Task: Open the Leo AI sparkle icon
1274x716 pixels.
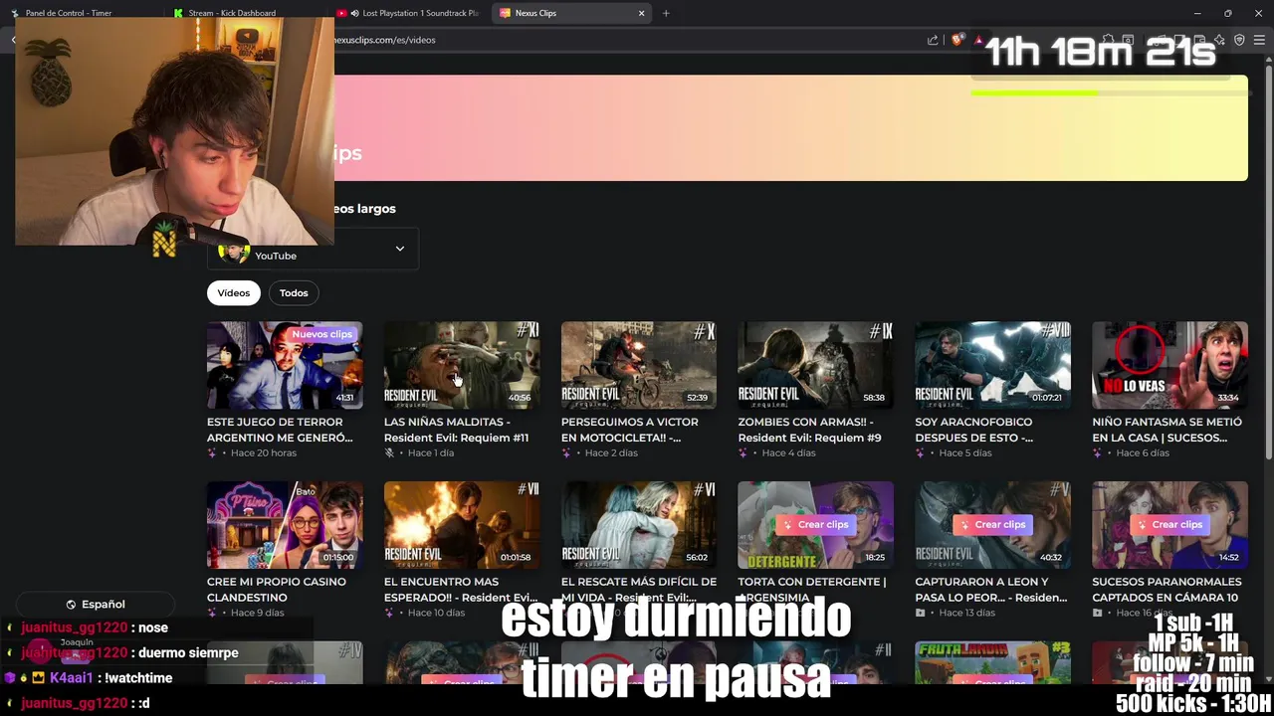Action: (1219, 40)
